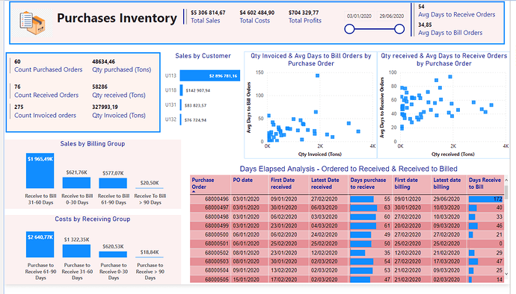Select Receive to Bill 0-30 Days bar
516x294 pixels.
coord(76,183)
